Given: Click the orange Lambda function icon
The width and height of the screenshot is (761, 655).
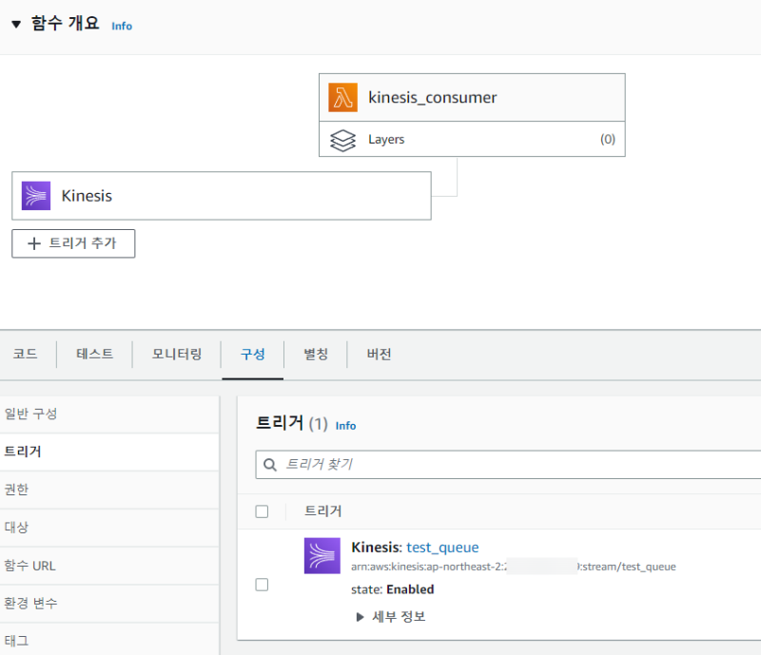Looking at the screenshot, I should [x=342, y=98].
